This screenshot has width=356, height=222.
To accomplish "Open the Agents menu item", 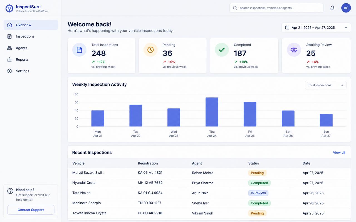I will [31, 48].
